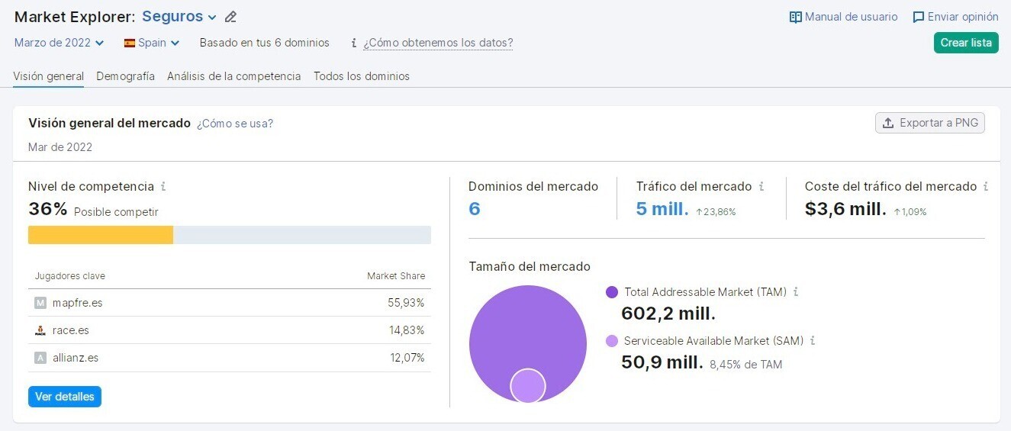Click info icon next to Total Addressable Market
The image size is (1011, 431).
(x=796, y=291)
